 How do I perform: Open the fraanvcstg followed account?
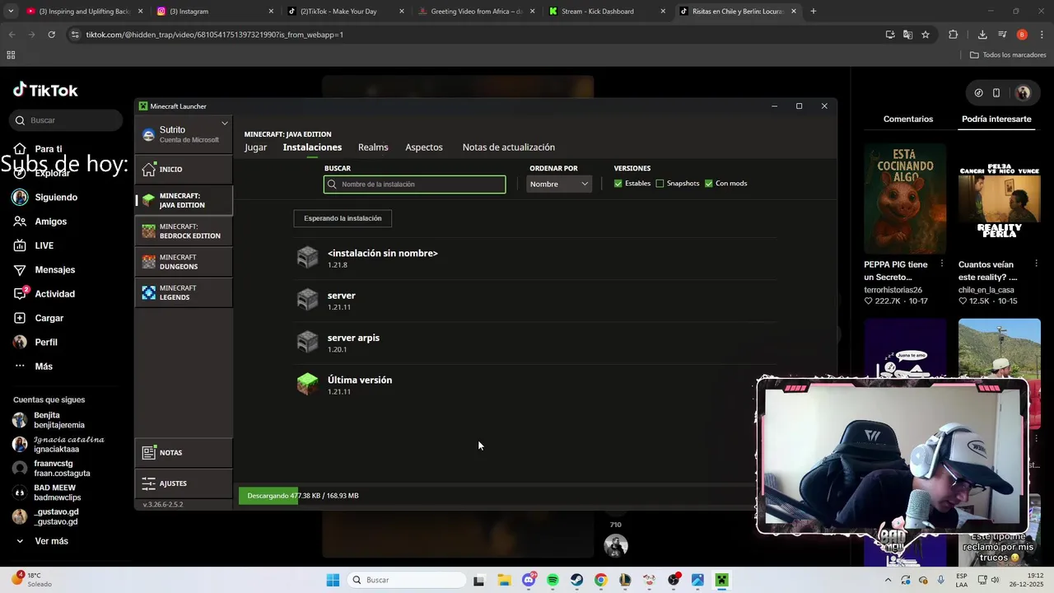51,469
